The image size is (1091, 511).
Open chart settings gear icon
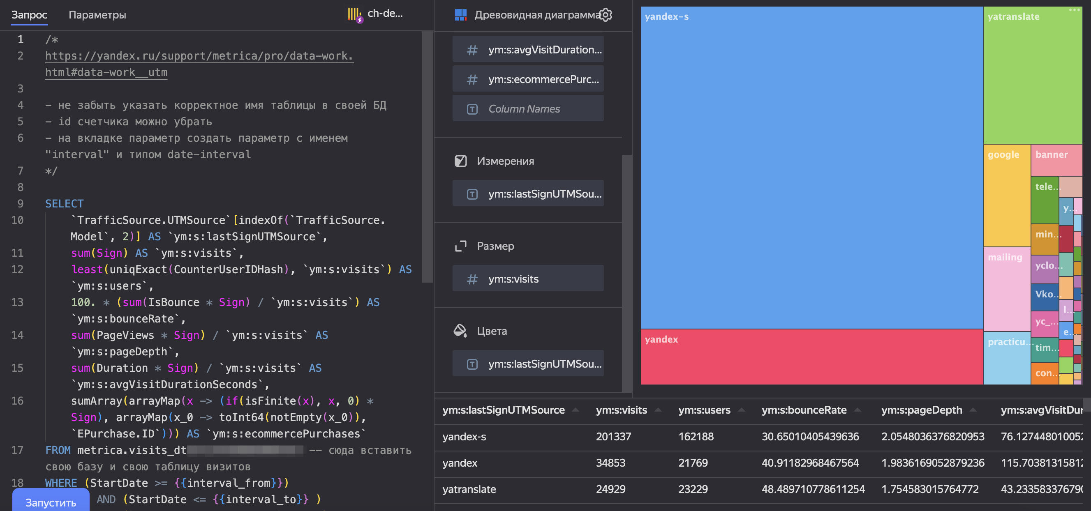(606, 15)
